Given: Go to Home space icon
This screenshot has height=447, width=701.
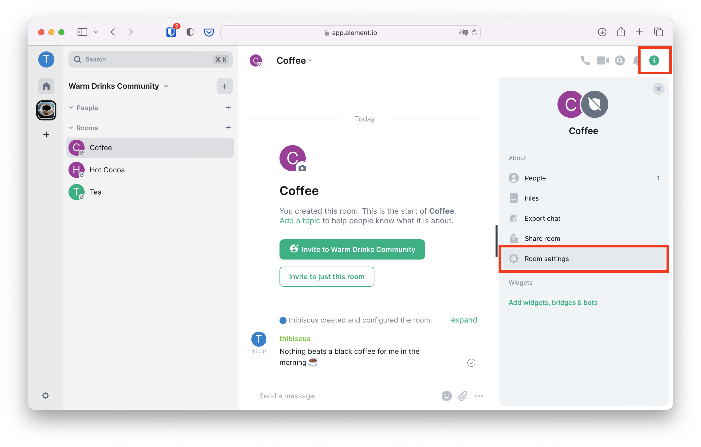Looking at the screenshot, I should (x=46, y=86).
